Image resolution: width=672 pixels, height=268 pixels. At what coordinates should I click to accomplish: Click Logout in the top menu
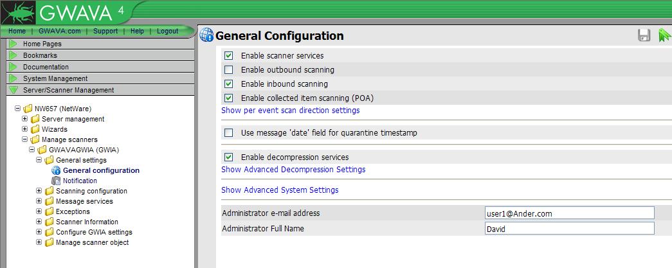[x=168, y=31]
